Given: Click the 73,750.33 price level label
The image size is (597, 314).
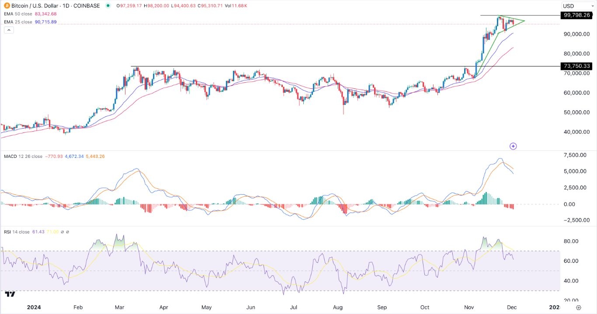Looking at the screenshot, I should [577, 66].
